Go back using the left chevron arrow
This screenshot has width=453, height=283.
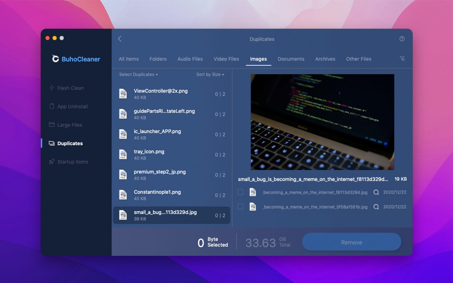(120, 39)
